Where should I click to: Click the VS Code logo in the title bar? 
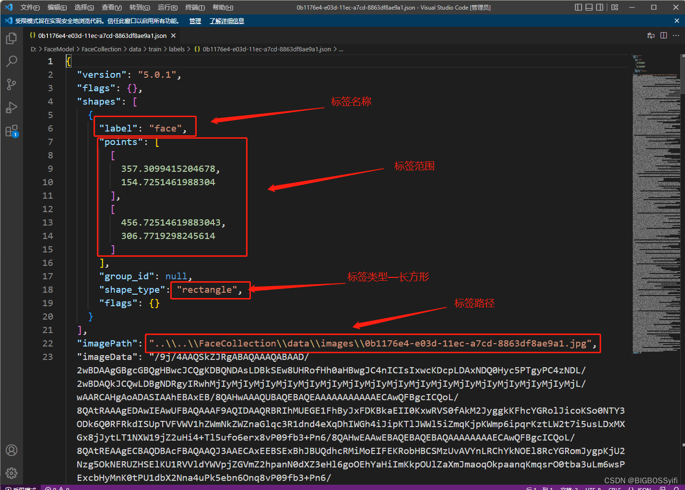click(x=8, y=7)
